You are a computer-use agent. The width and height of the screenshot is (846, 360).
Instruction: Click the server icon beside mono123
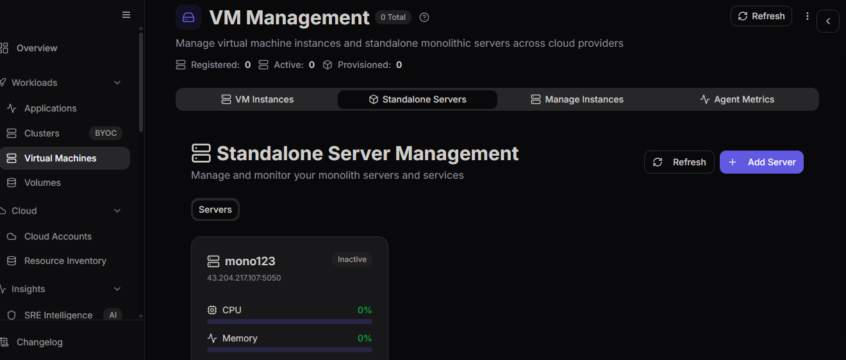pyautogui.click(x=213, y=261)
